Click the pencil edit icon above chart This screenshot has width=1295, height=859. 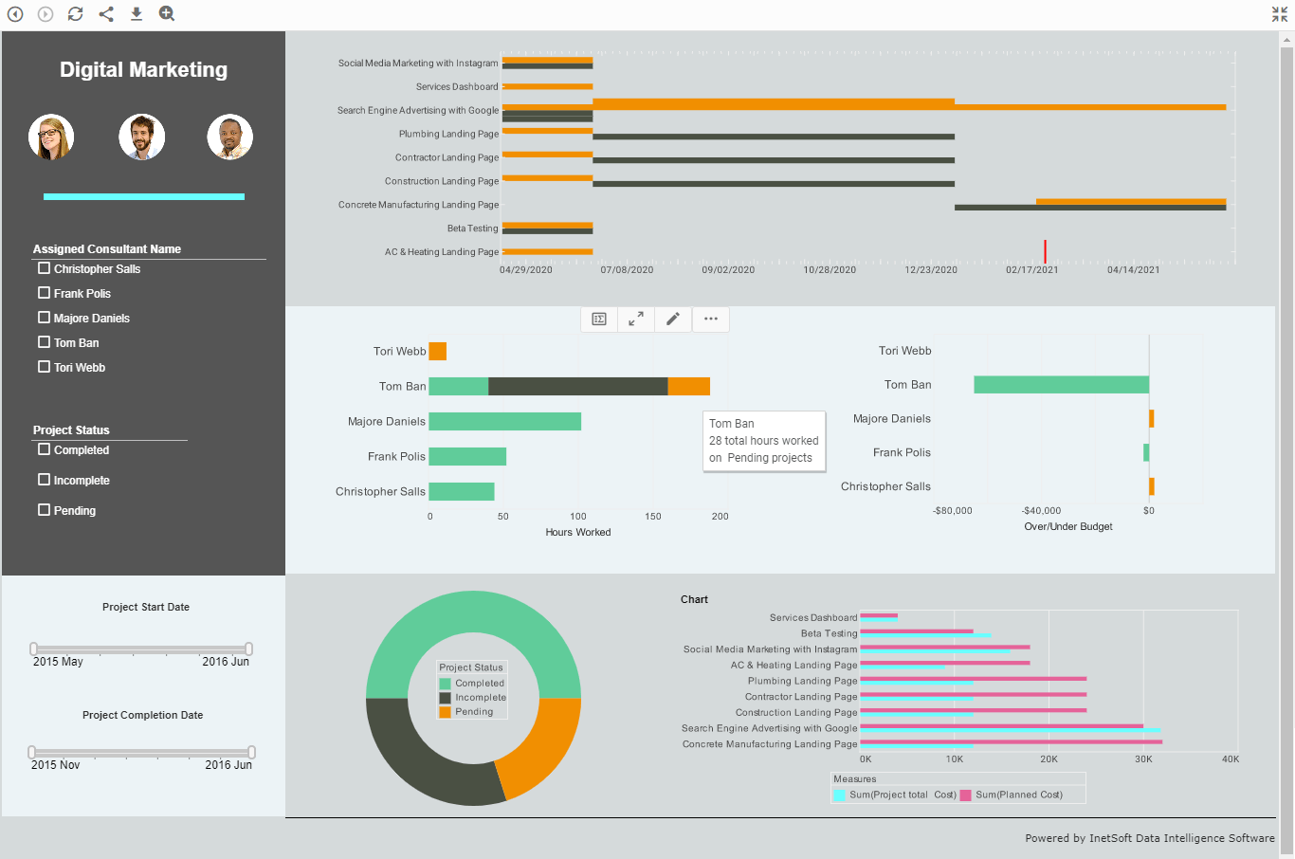point(673,320)
